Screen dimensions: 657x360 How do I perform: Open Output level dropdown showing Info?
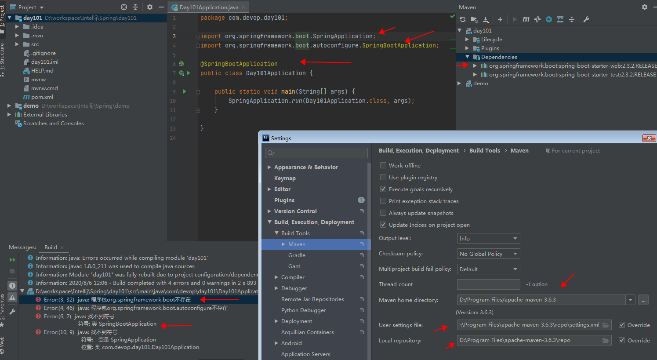pos(488,238)
